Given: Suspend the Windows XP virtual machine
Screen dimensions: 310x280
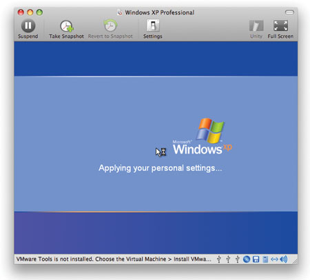Looking at the screenshot, I should (x=28, y=29).
